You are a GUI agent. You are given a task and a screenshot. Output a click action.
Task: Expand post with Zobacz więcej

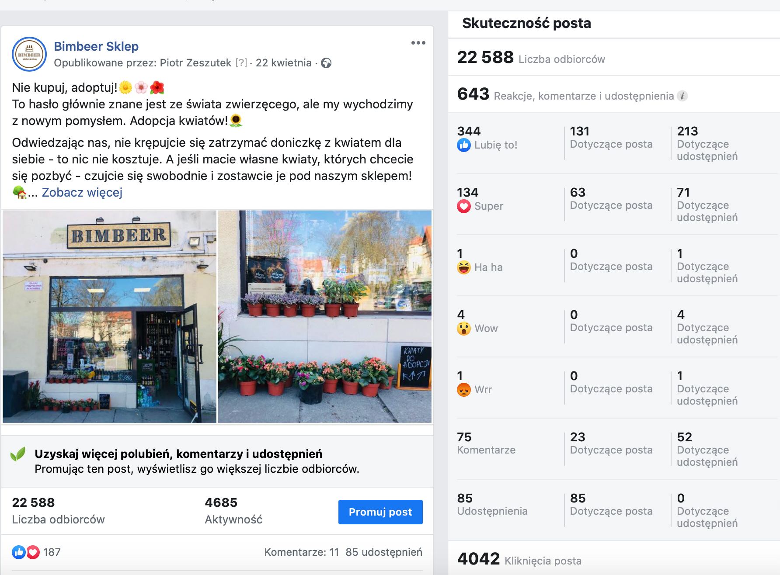82,193
